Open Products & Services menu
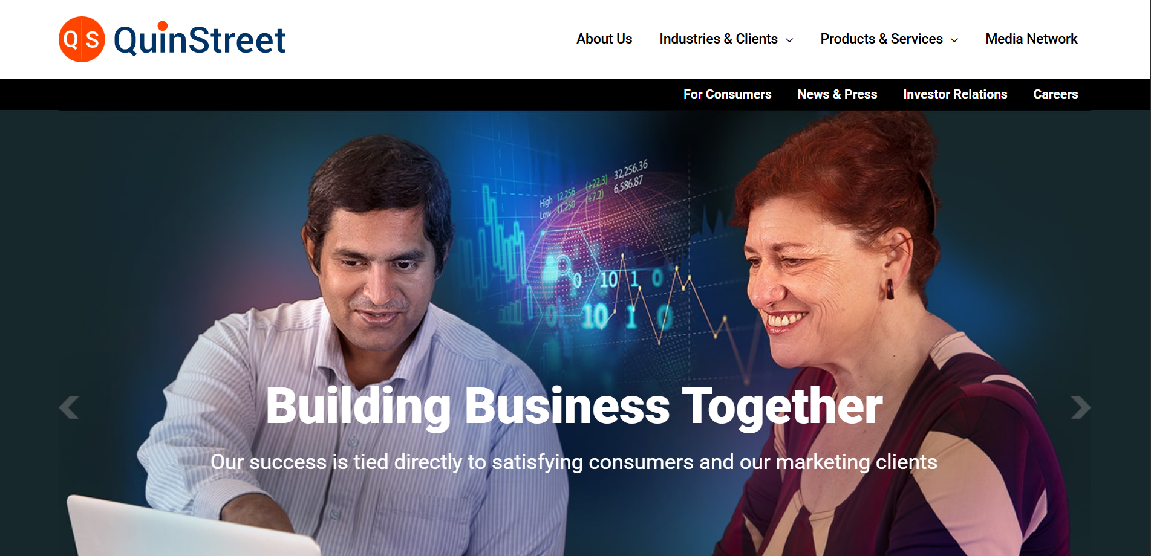 tap(881, 39)
